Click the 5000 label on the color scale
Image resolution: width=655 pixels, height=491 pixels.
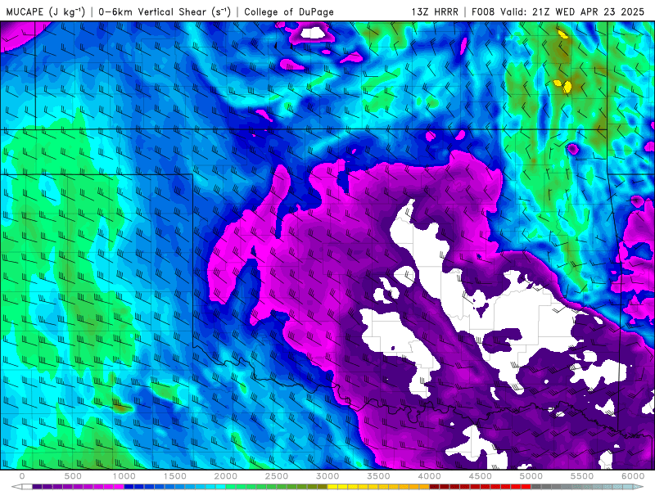click(531, 476)
